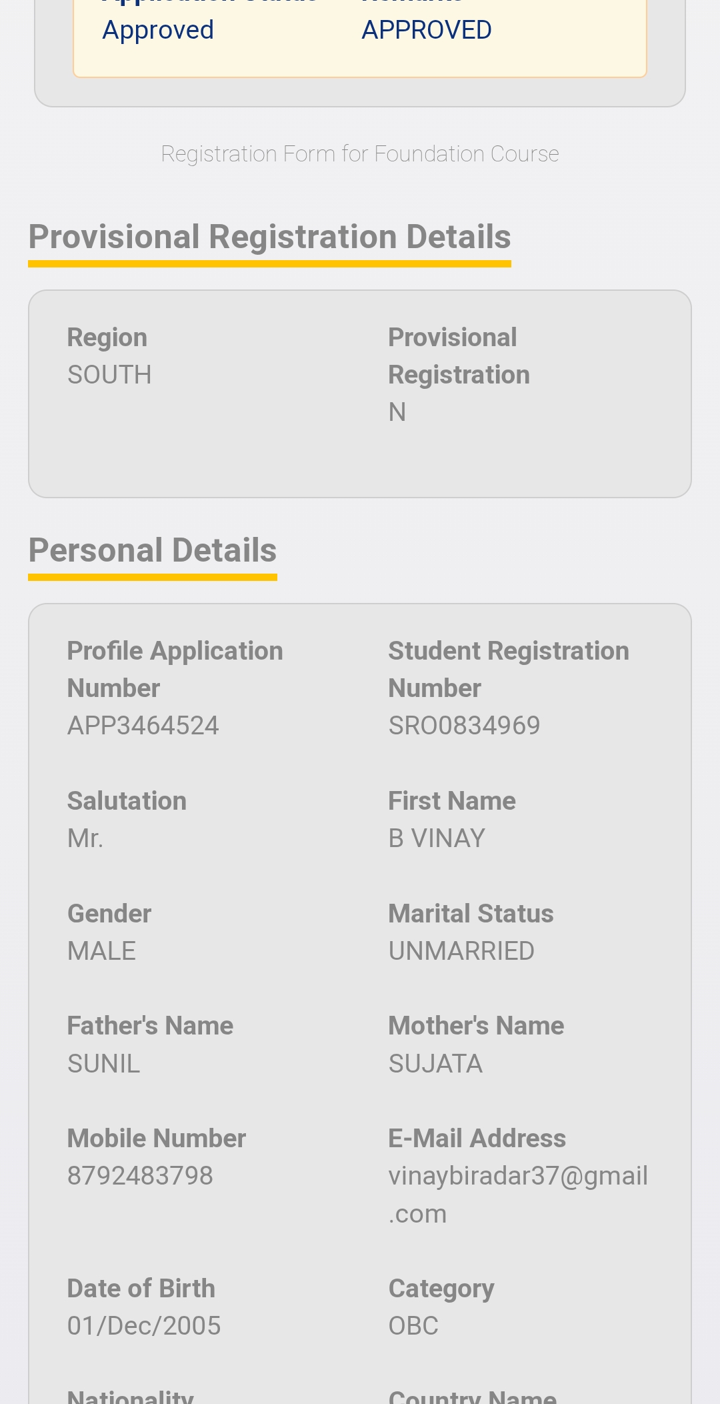Click the Marital Status value UNMARRIED

pos(461,950)
